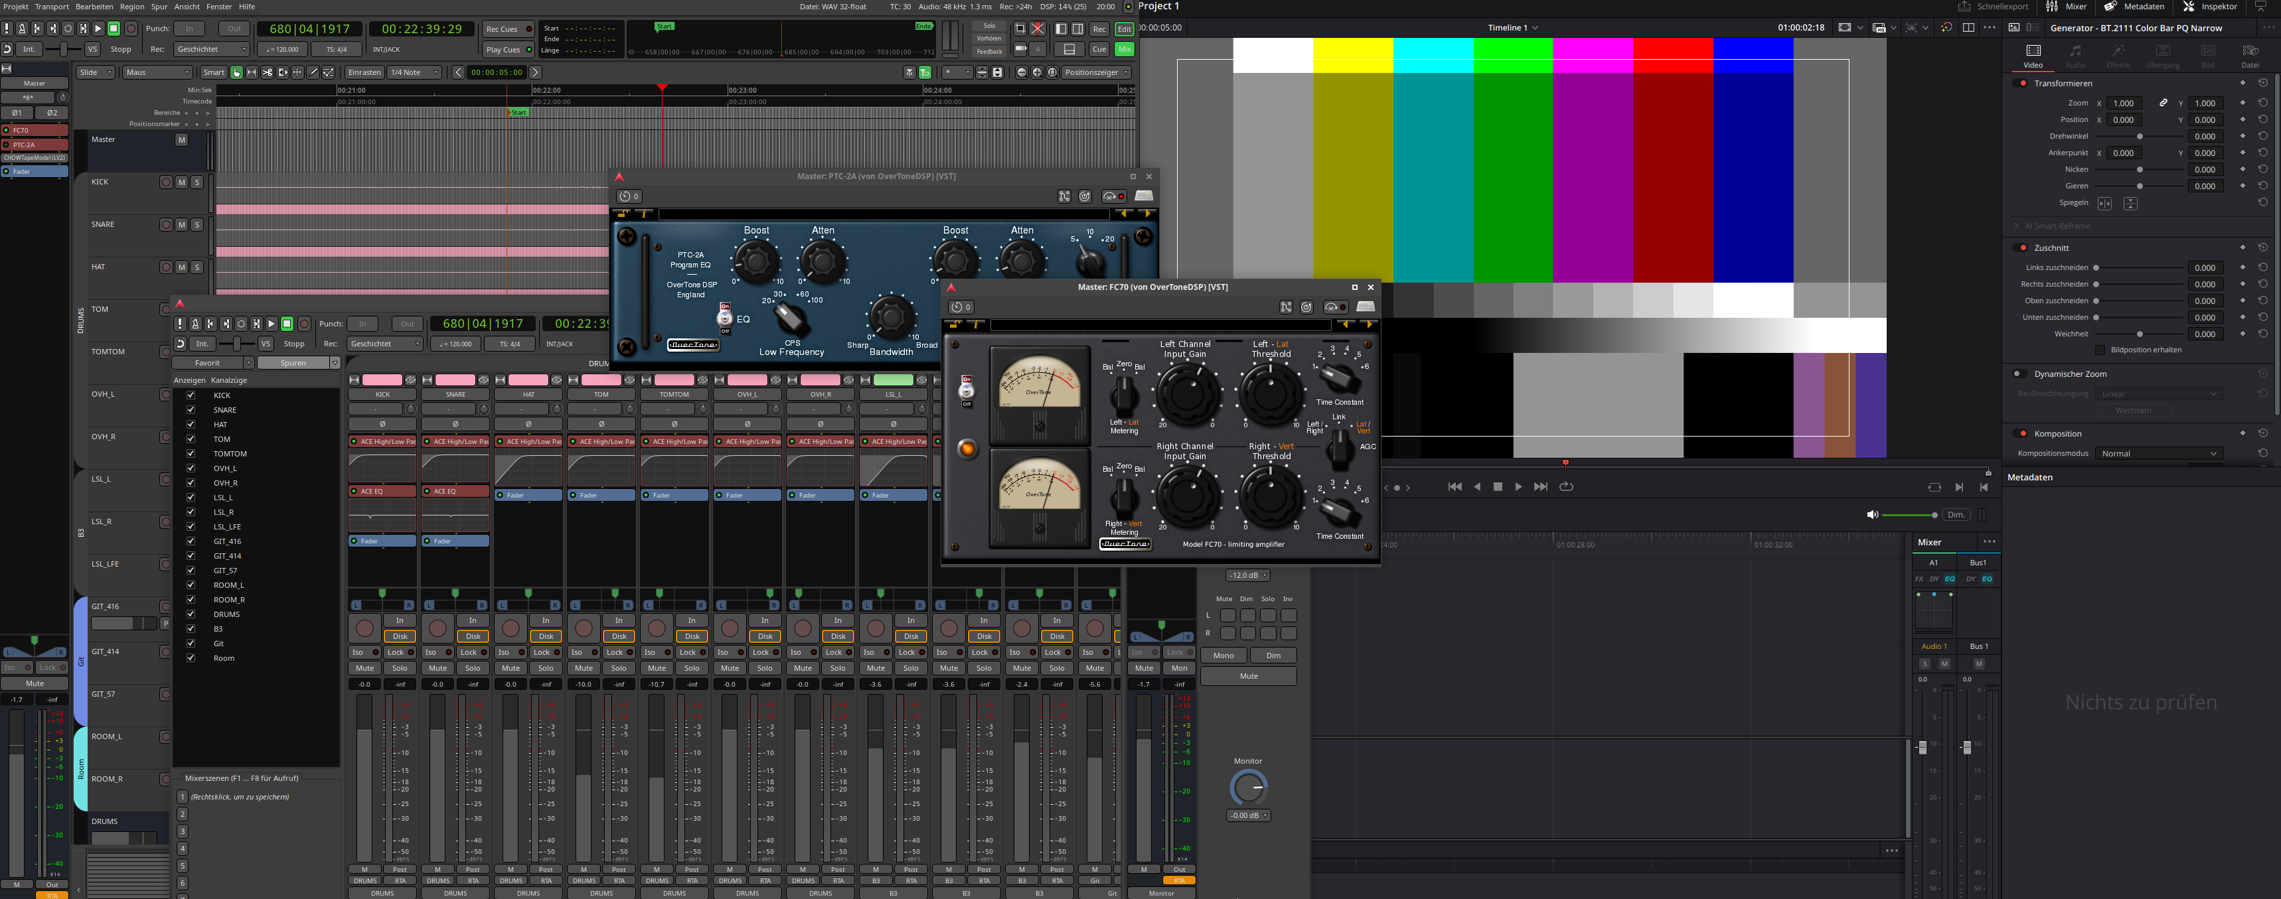The image size is (2281, 899).
Task: Click zoom out magnifier in Ardour editor toolbar
Action: tap(1022, 72)
